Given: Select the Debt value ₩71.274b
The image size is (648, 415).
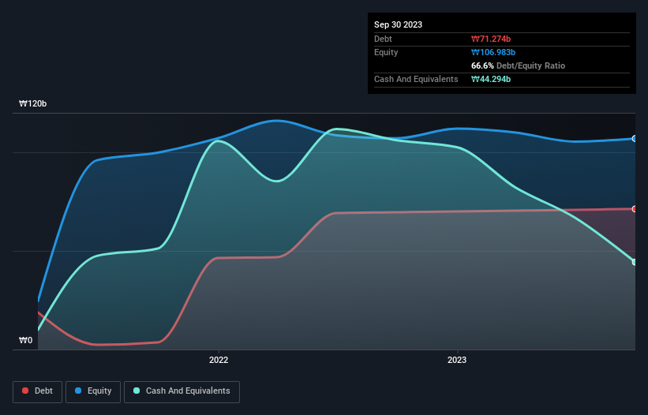Looking at the screenshot, I should [x=491, y=39].
